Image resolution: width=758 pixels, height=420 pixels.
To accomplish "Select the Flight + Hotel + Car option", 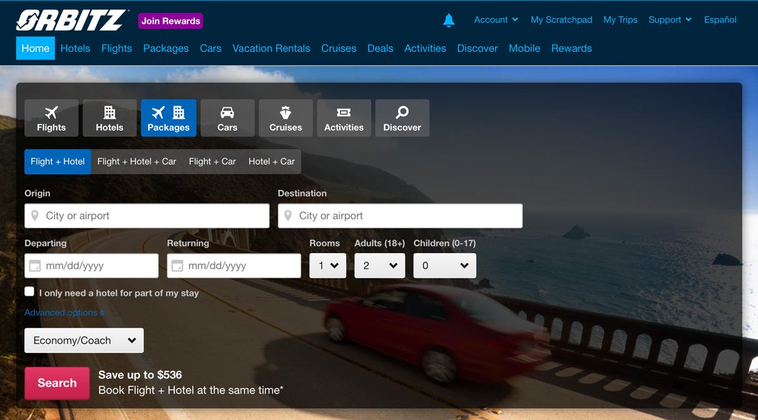I will click(136, 162).
